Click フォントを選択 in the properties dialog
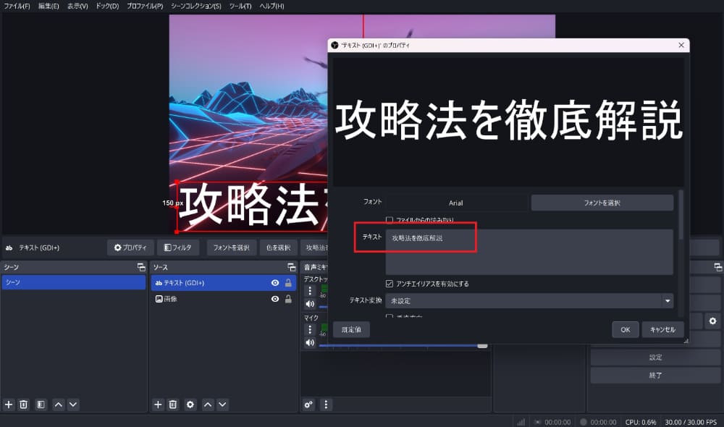 602,203
